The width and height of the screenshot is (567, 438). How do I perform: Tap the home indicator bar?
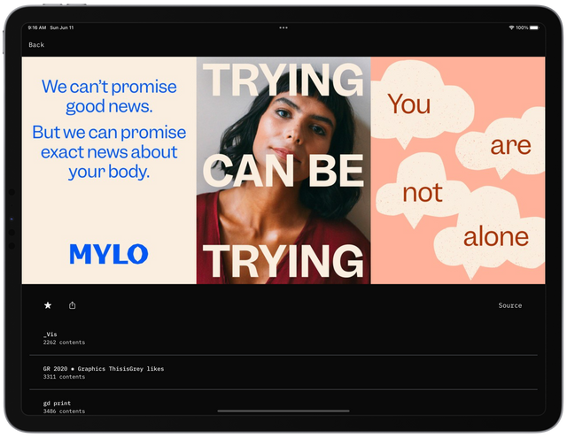(283, 411)
